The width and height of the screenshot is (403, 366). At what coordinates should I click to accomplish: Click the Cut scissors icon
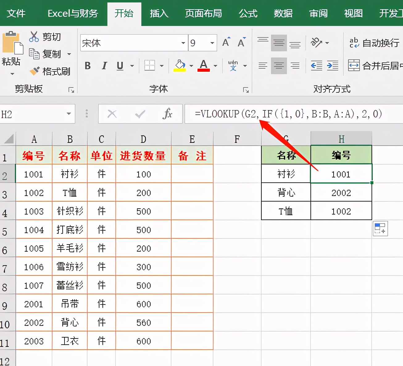[x=34, y=36]
